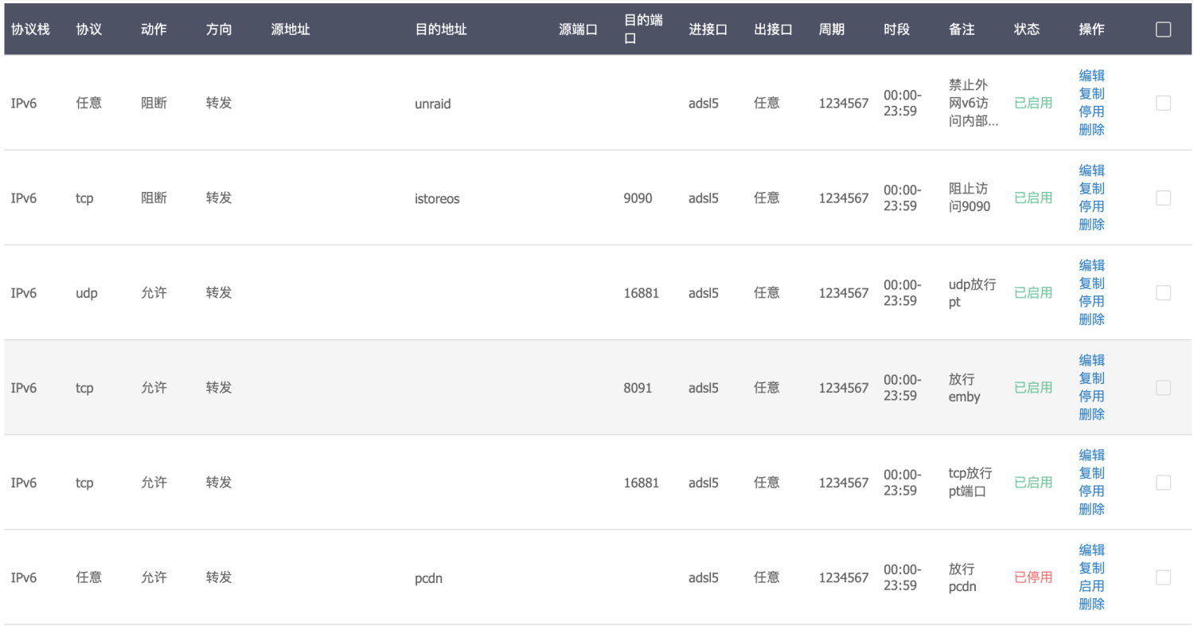Tick the checkbox for the udp放行pt rule
Image resolution: width=1194 pixels, height=626 pixels.
tap(1163, 292)
